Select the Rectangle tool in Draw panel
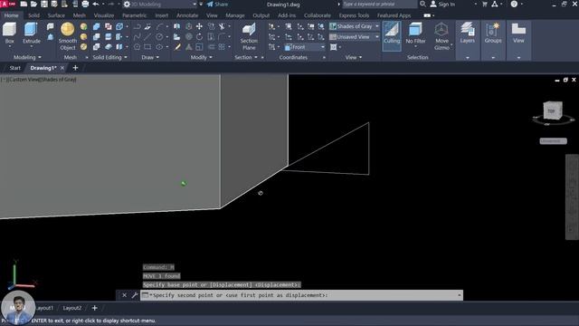 147,47
